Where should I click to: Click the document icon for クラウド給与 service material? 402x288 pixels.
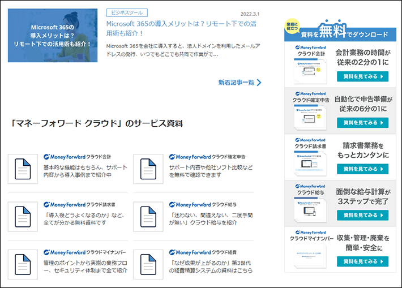point(148,217)
